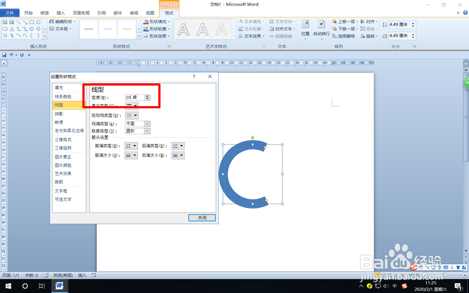Open 文本轮廓 text outline options

(x=250, y=29)
